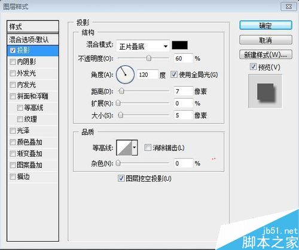Screen dimensions: 299x250
Task: Select the 样式 styles header item
Action: [x=33, y=26]
